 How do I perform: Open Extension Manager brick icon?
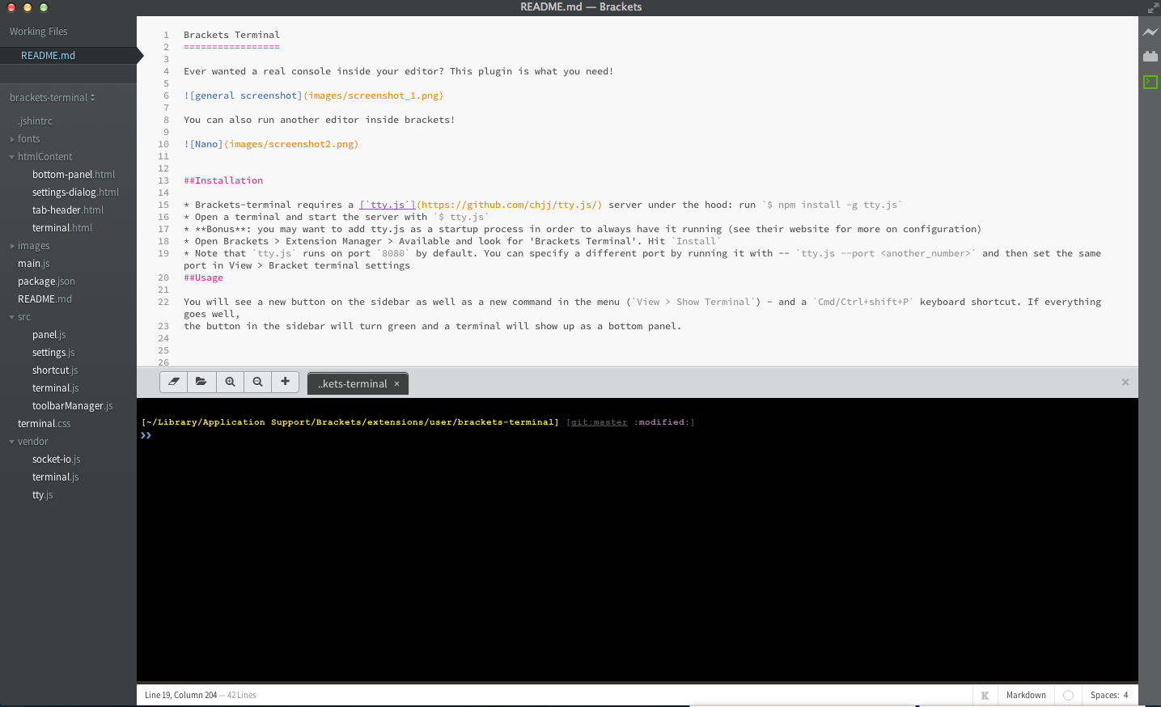(x=1150, y=57)
